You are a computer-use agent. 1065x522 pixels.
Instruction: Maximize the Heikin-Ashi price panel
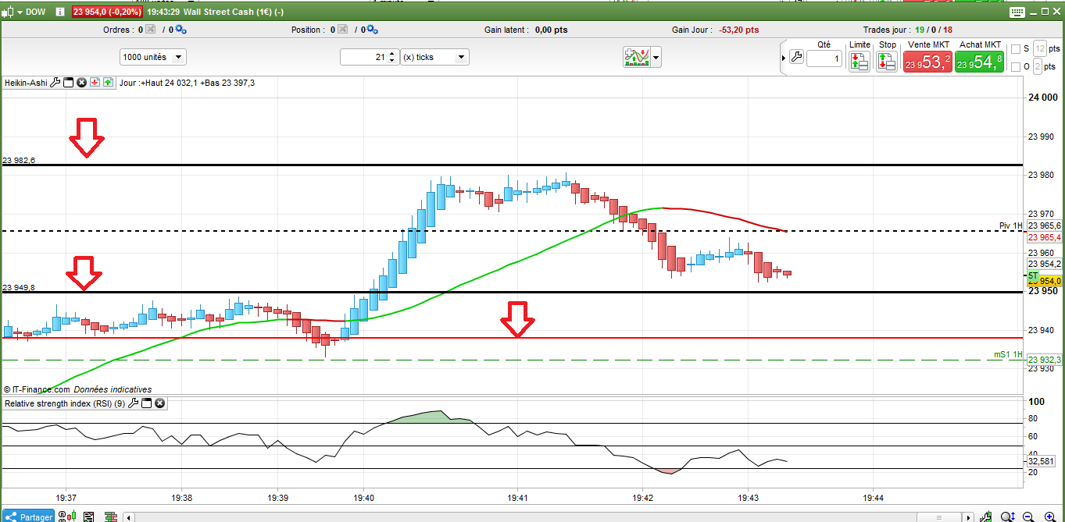click(68, 82)
